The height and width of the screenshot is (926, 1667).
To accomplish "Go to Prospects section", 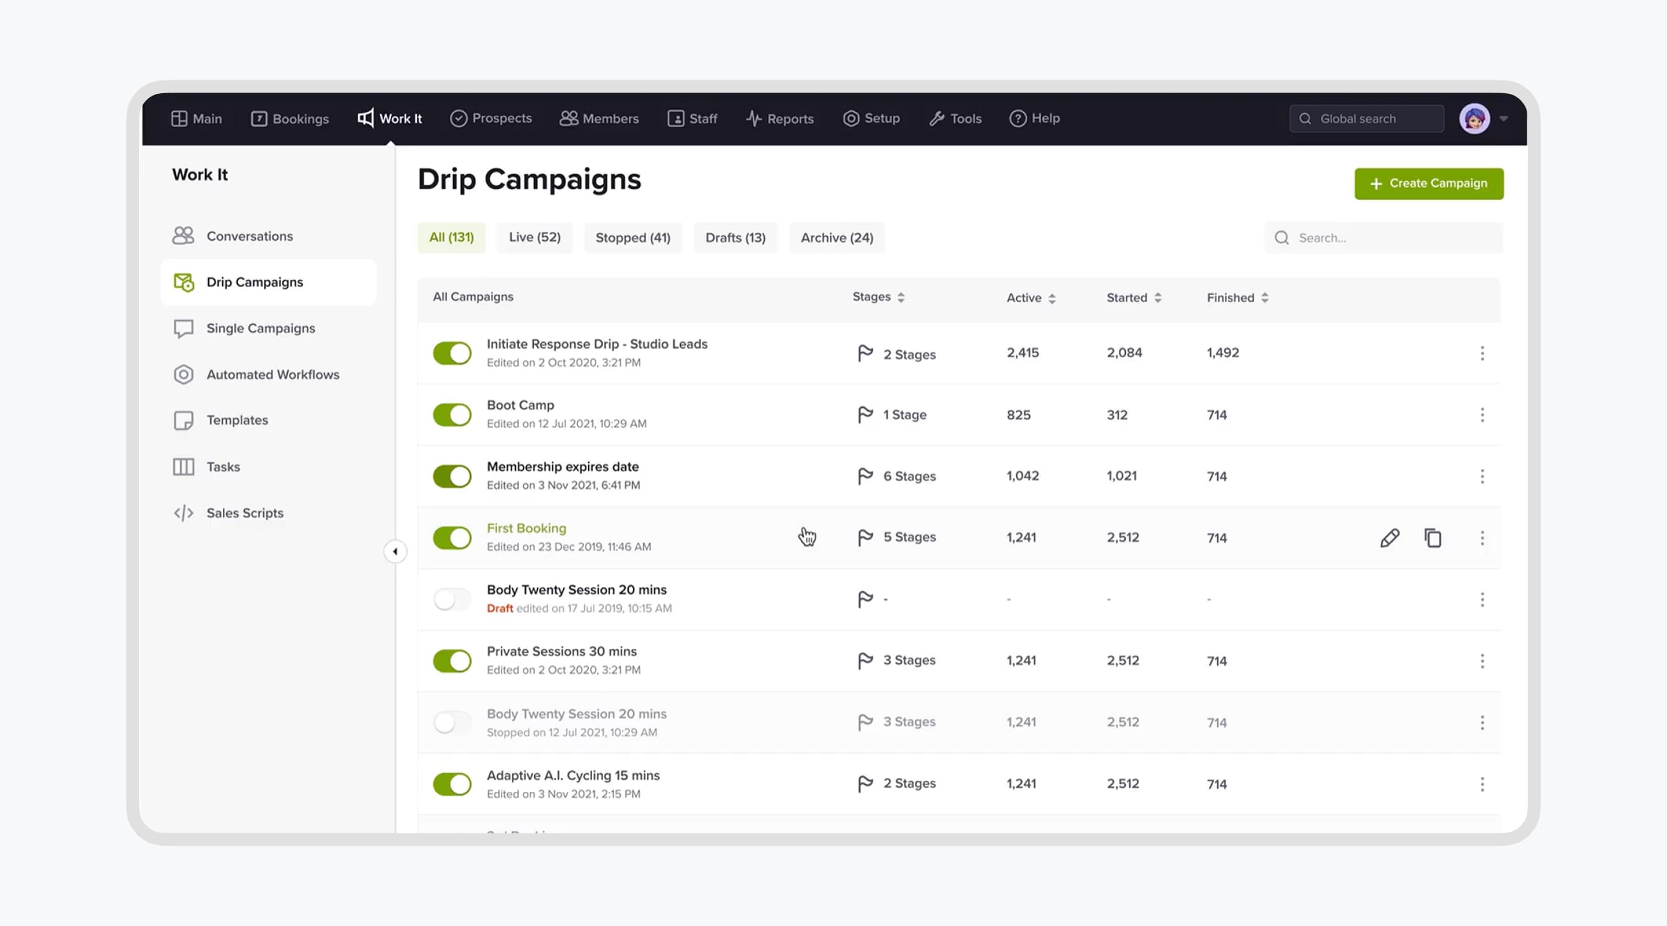I will 490,119.
